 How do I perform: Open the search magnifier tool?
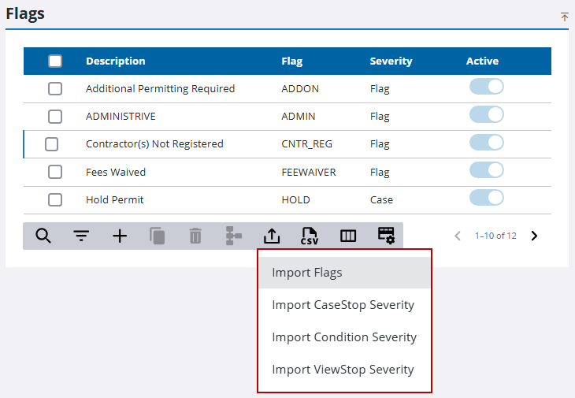click(x=43, y=236)
